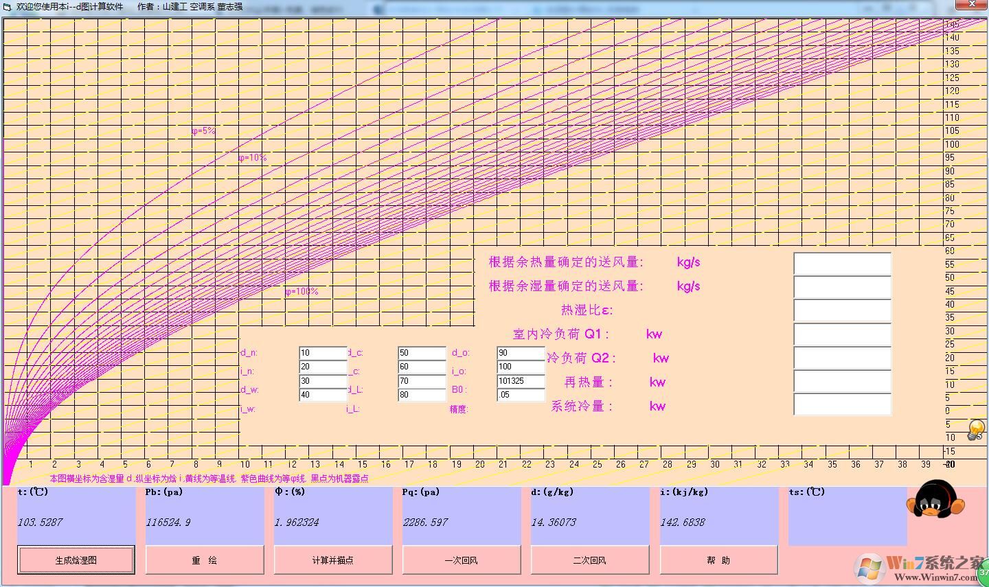Viewport: 989px width, 587px height.
Task: Click the result box for 再热量
Action: [842, 381]
